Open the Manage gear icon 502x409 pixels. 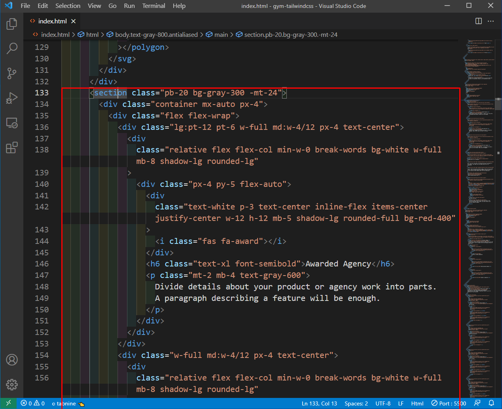click(12, 384)
